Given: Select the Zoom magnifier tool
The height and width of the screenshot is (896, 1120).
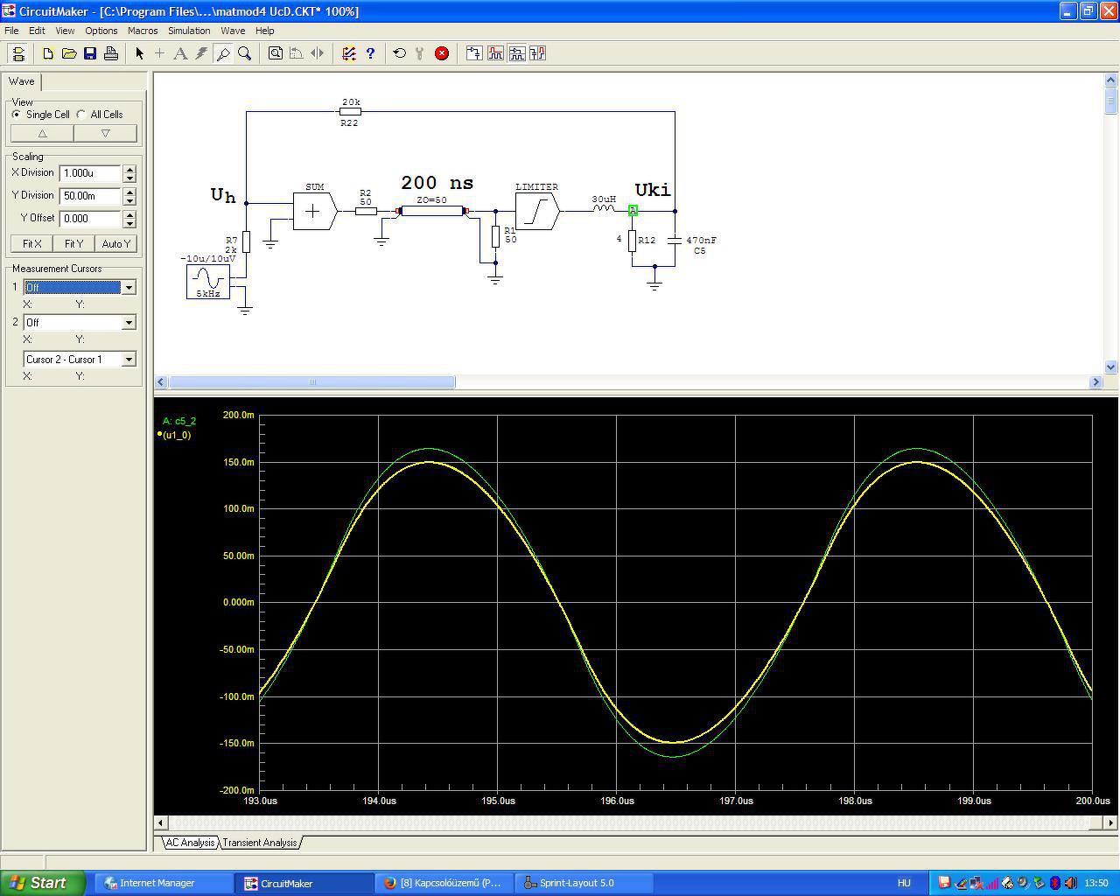Looking at the screenshot, I should (x=244, y=53).
